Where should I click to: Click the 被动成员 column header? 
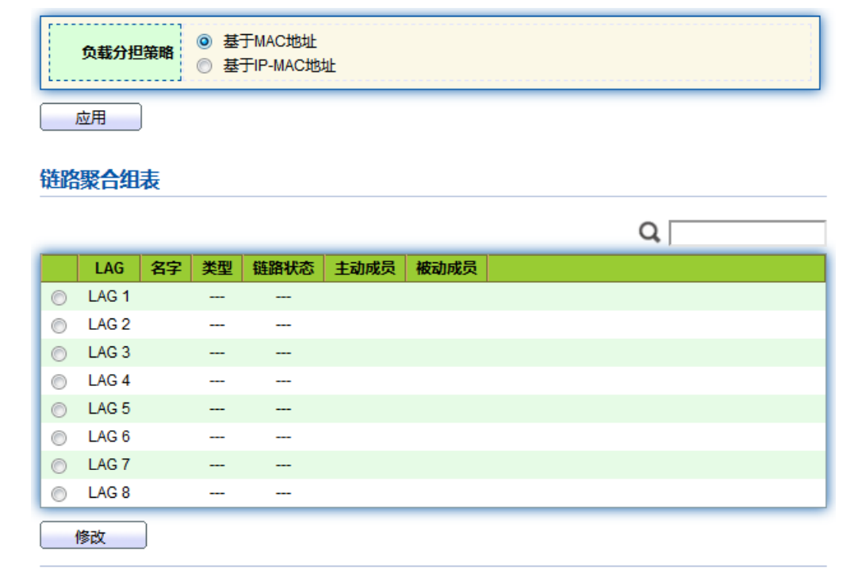pos(446,269)
